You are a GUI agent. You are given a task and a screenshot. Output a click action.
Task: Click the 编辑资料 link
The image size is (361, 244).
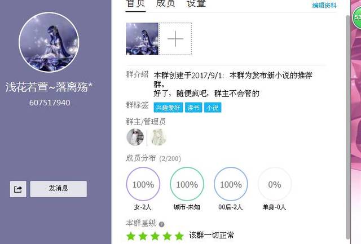point(324,5)
